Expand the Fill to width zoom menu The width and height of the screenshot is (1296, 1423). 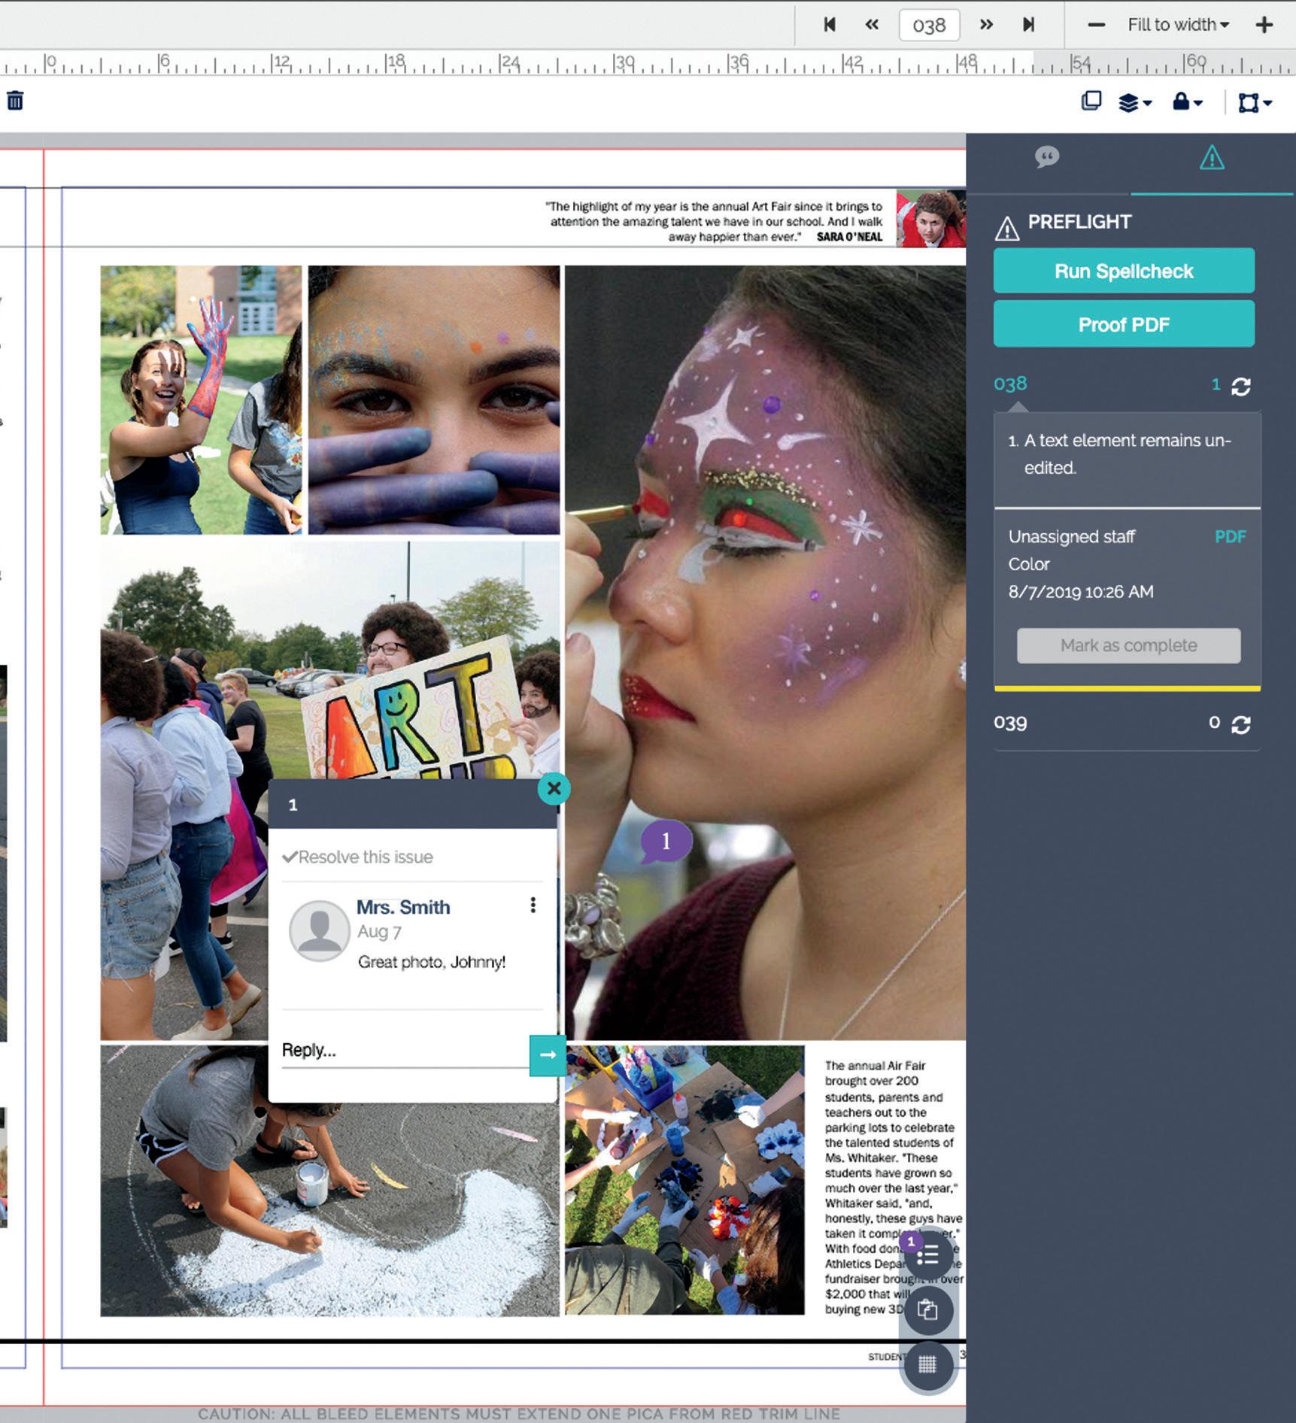tap(1178, 25)
